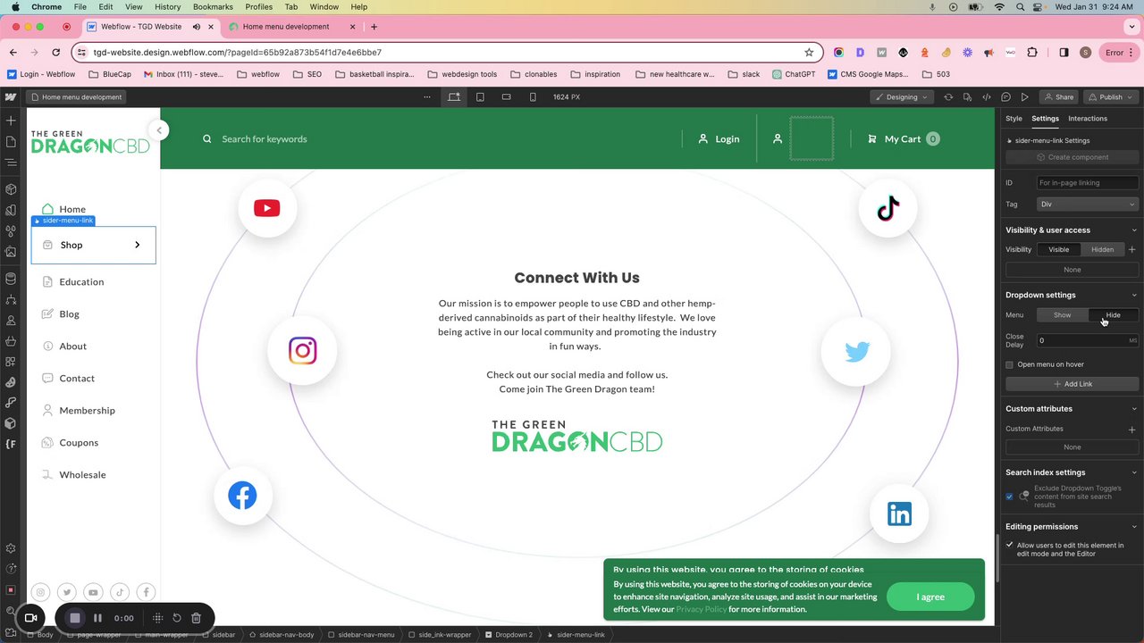Screen dimensions: 1144x643
Task: Collapse Custom attributes section
Action: click(x=1134, y=409)
